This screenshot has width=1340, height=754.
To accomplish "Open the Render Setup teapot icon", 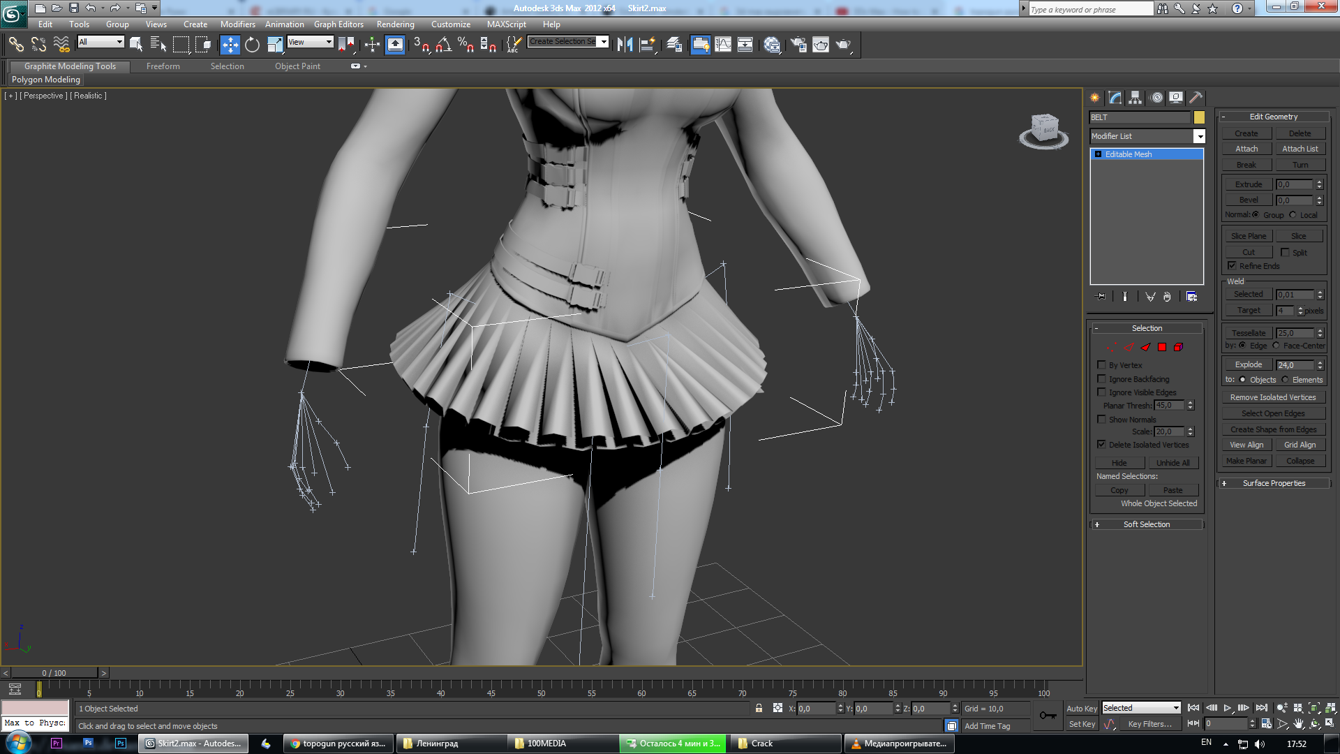I will (798, 45).
